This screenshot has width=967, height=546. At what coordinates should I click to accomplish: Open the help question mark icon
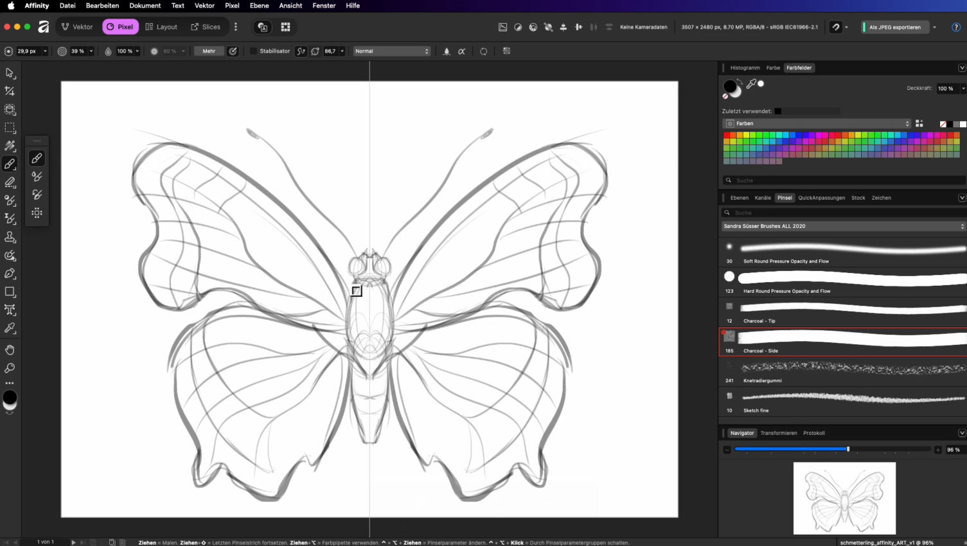pos(956,27)
